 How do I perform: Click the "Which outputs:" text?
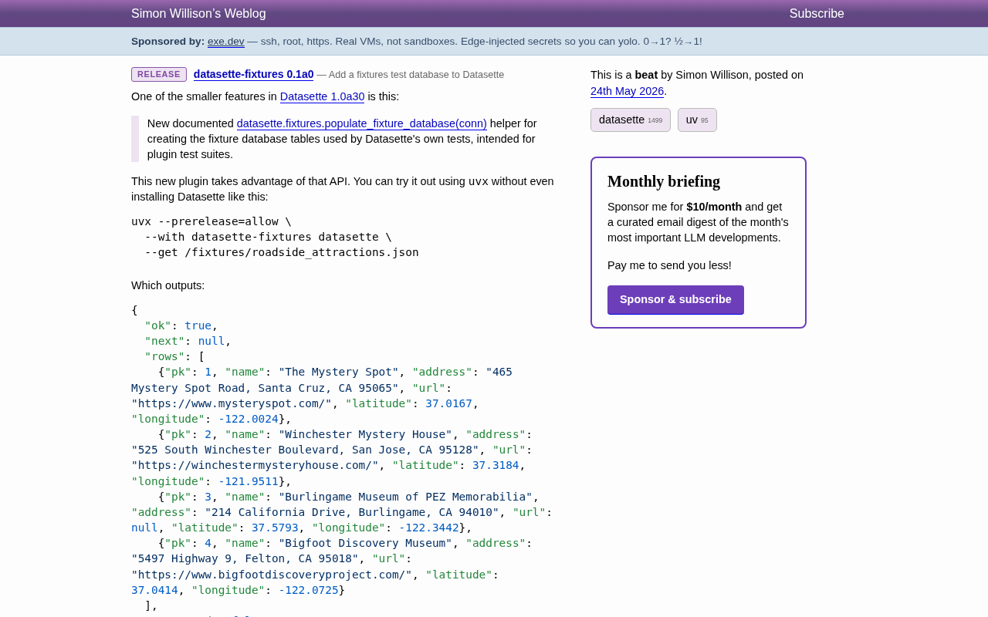[x=168, y=285]
